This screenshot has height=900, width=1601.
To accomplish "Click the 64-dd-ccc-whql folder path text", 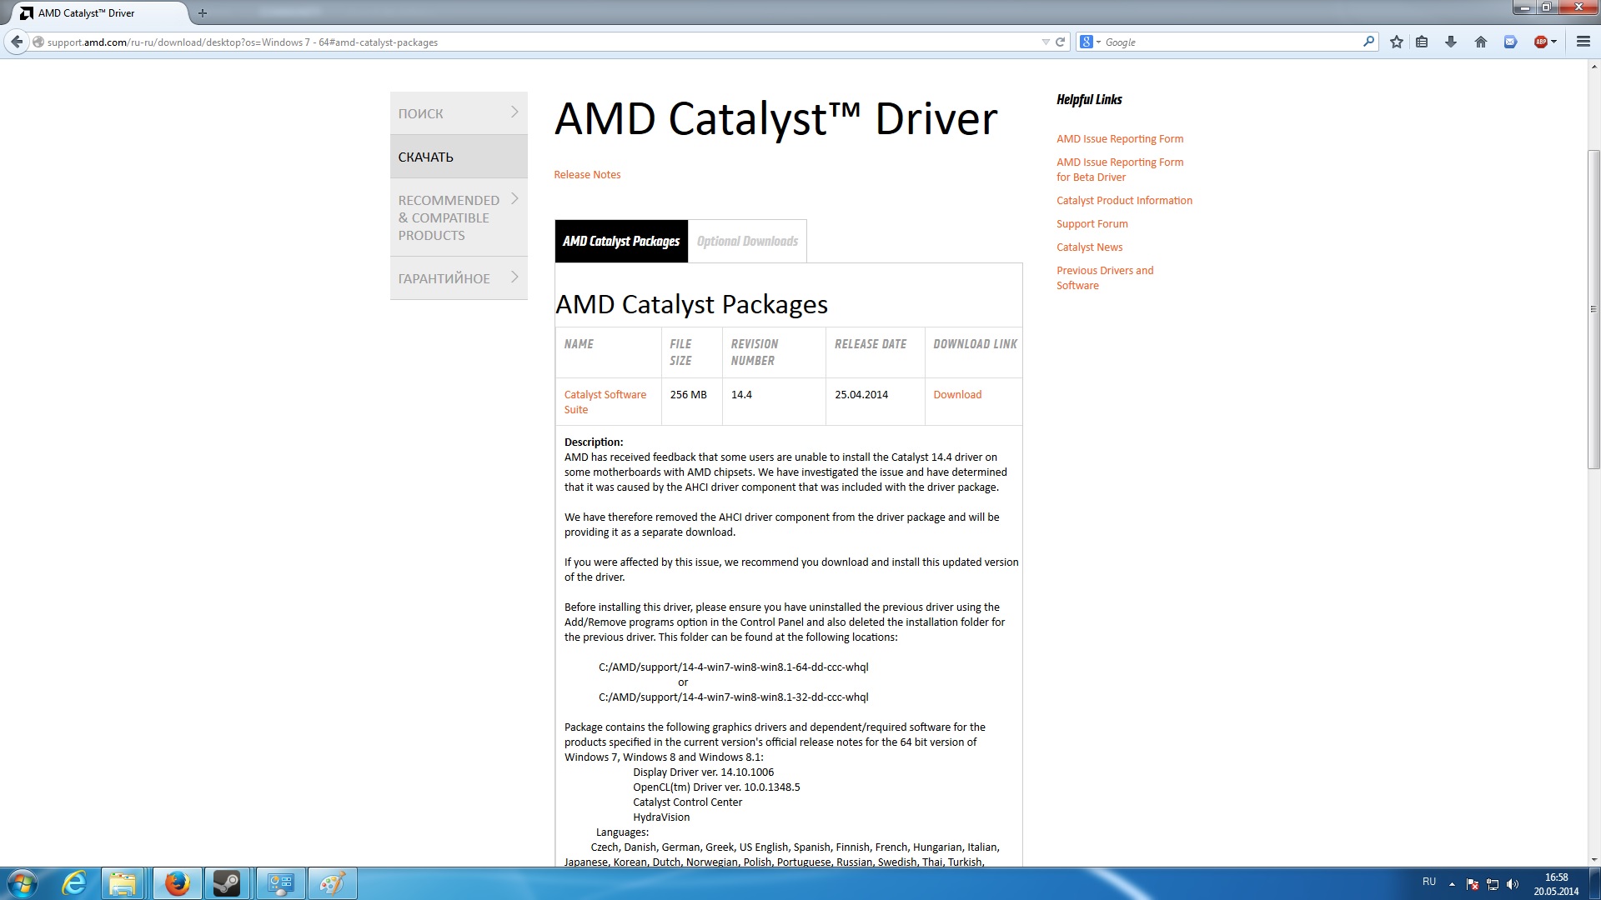I will pos(734,667).
